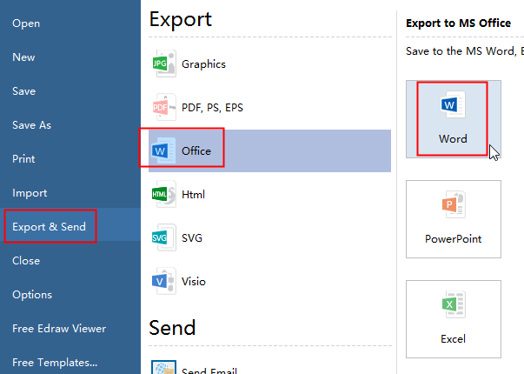Choose the Excel export tile
524x374 pixels.
454,319
